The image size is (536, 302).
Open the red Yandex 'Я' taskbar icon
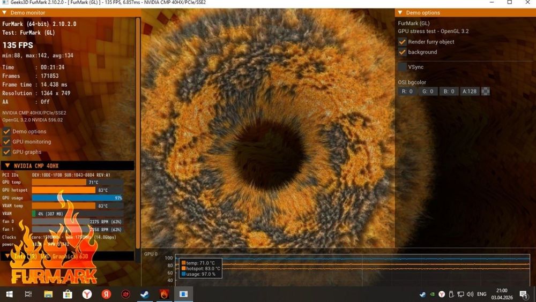click(106, 294)
